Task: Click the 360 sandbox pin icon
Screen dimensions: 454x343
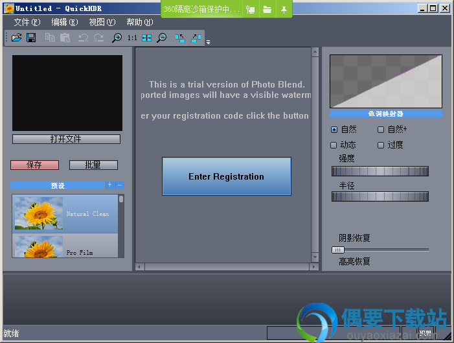Action: point(284,10)
